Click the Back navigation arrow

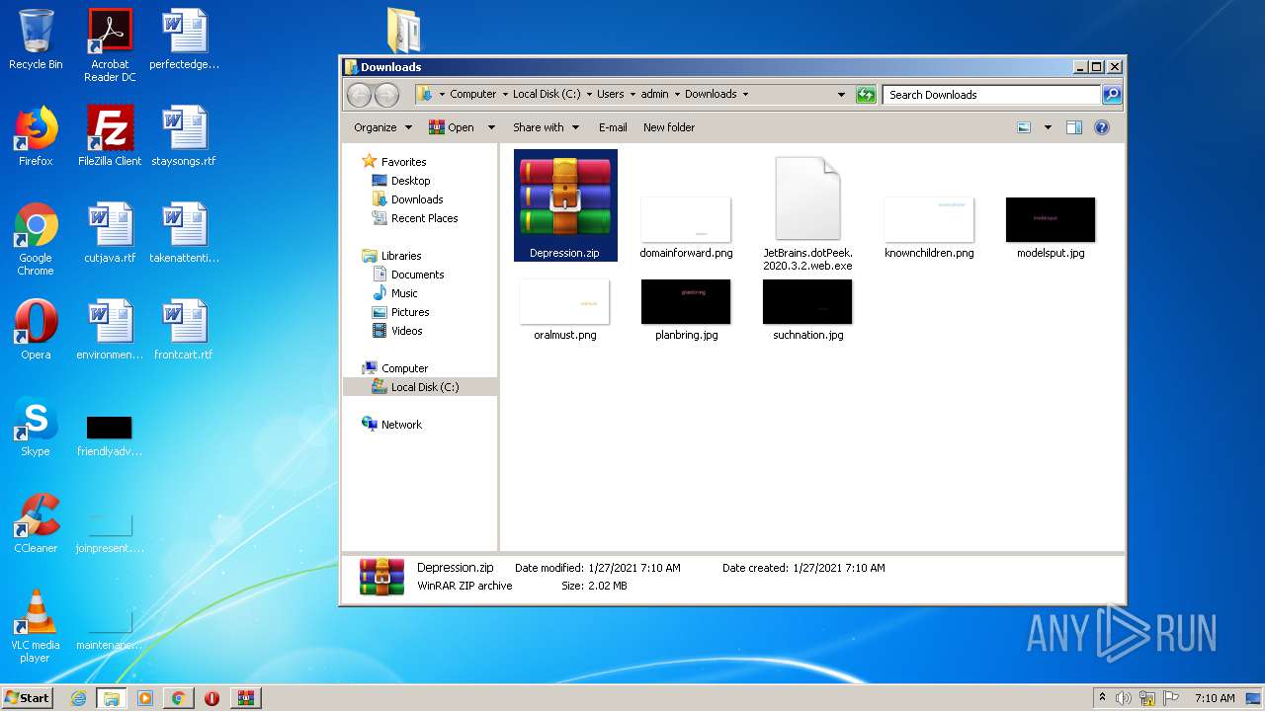point(359,95)
